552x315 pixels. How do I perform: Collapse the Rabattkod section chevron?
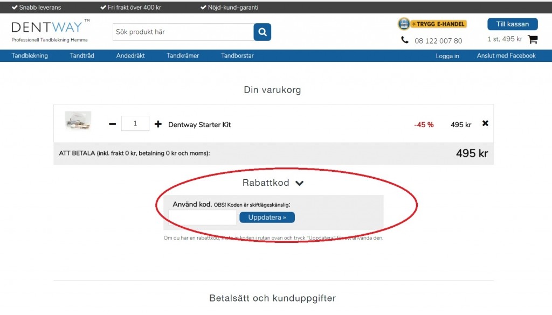[x=299, y=183]
